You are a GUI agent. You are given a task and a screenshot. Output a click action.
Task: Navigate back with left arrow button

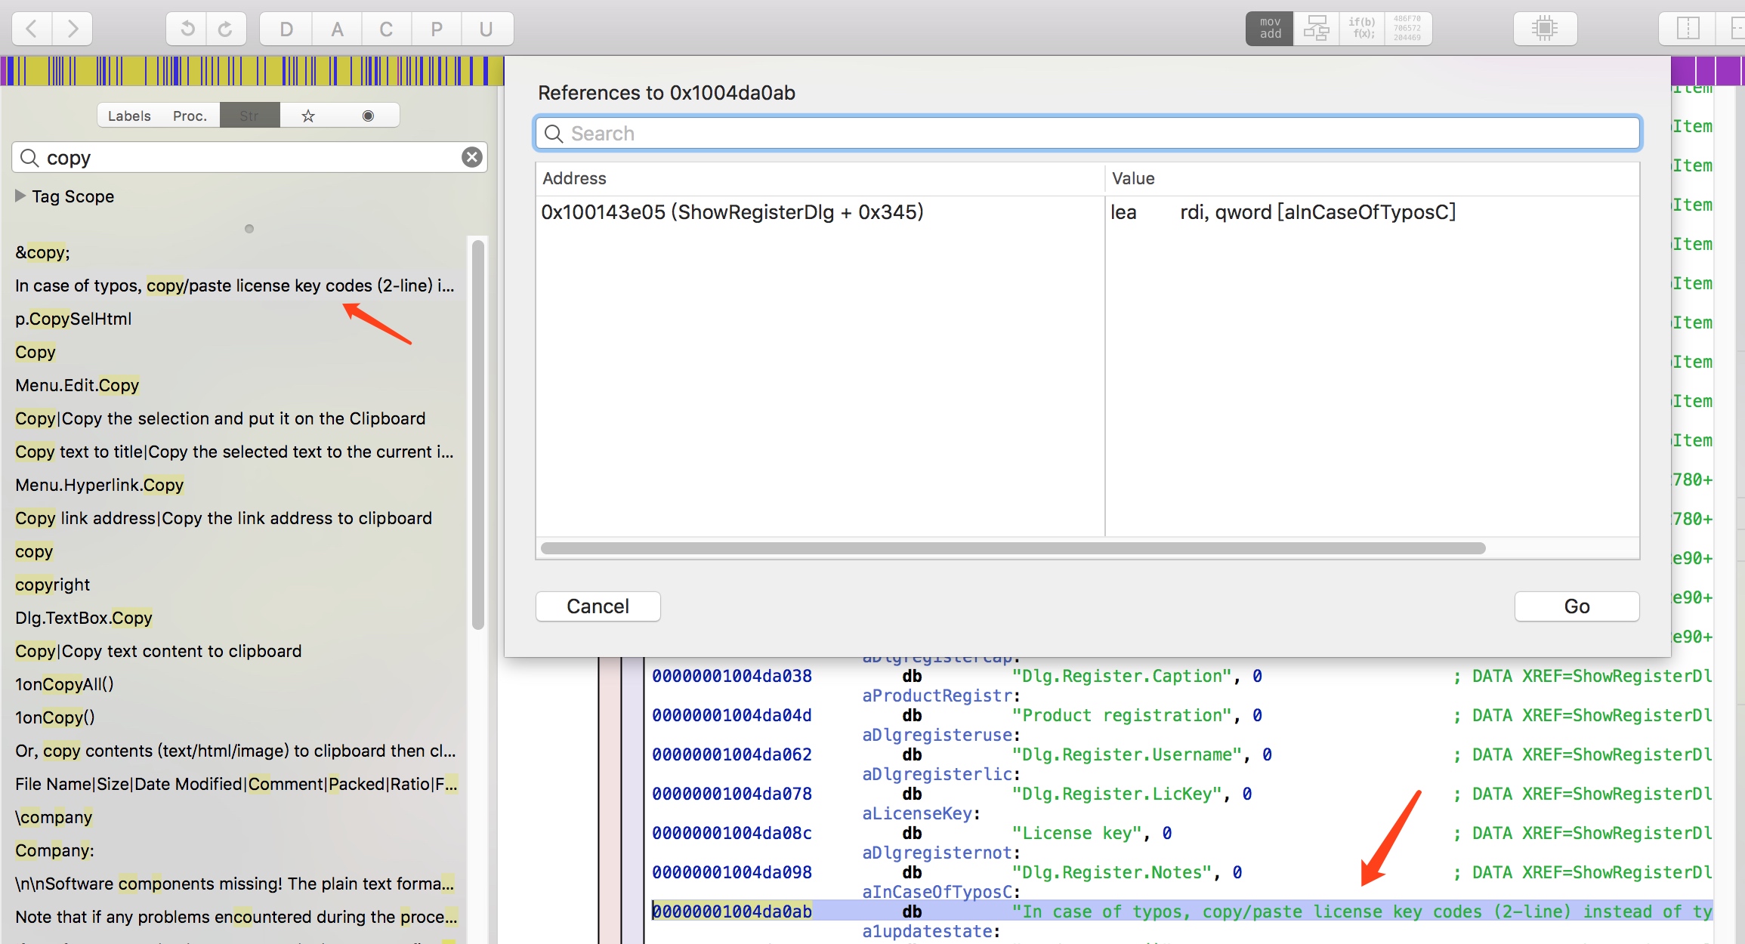tap(32, 29)
